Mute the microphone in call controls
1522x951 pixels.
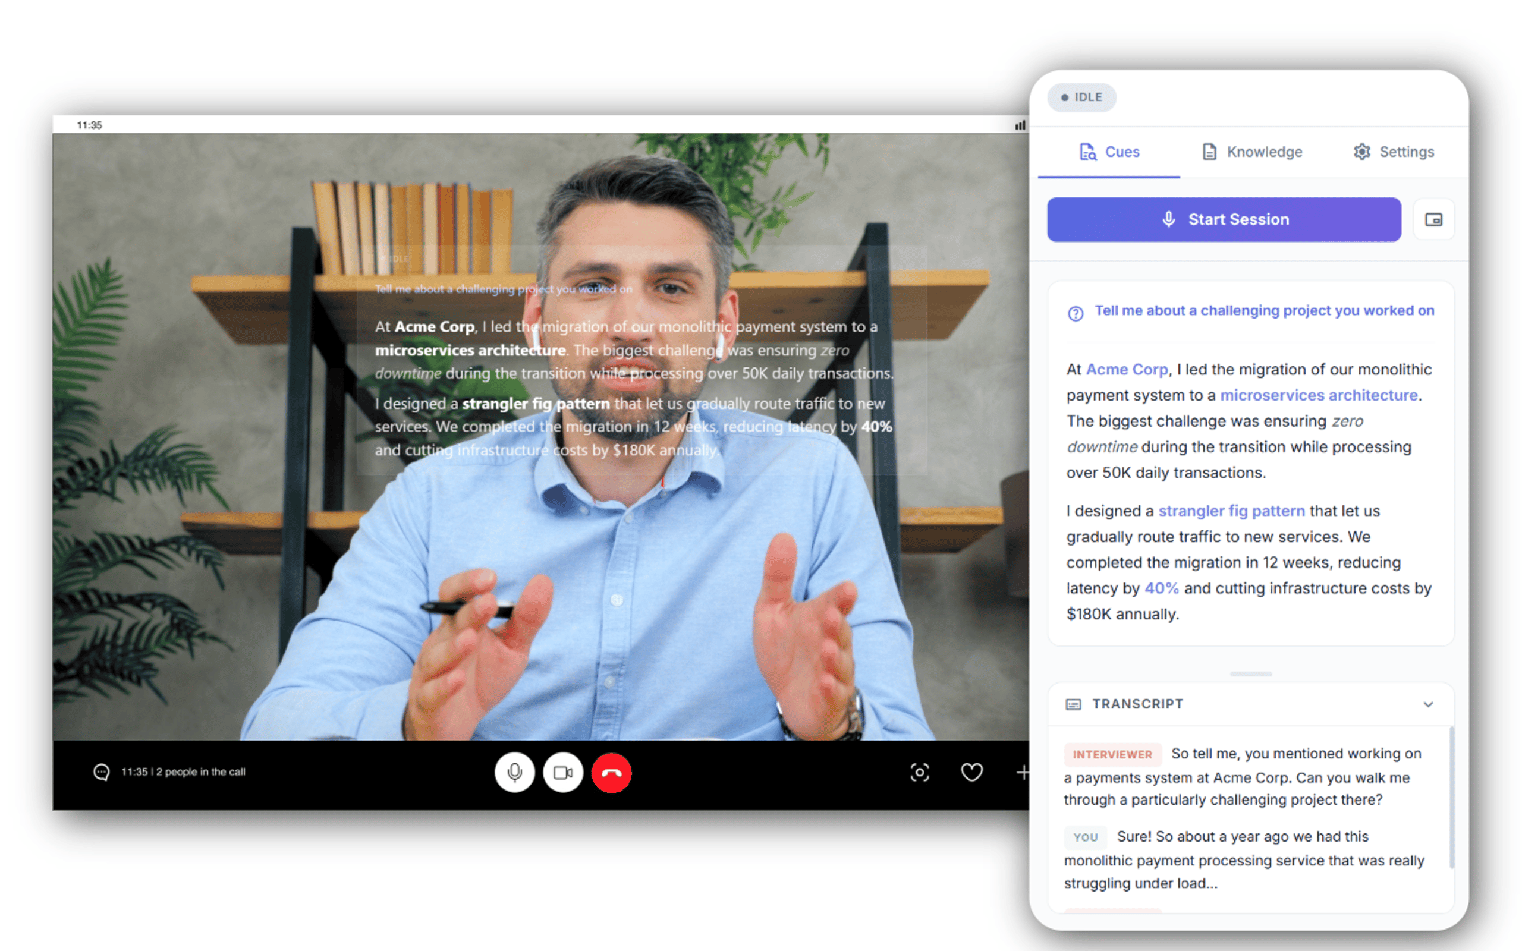[514, 772]
